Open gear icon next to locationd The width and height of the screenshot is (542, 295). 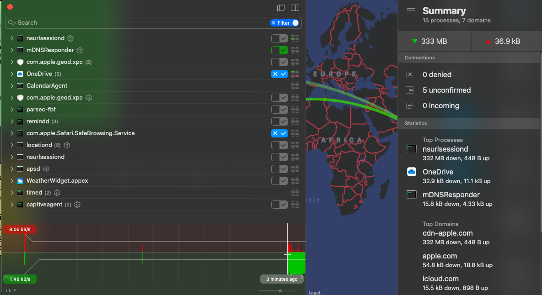click(67, 145)
